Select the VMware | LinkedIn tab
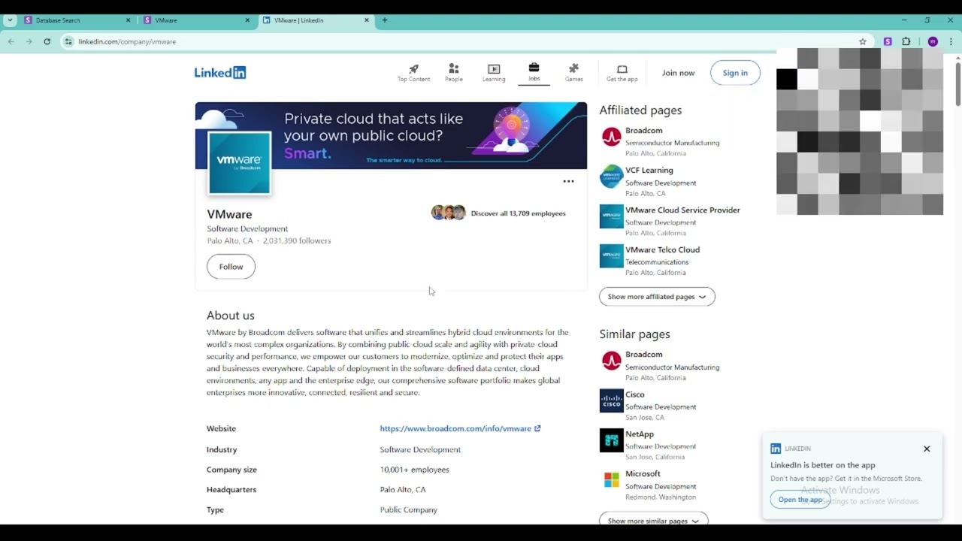Viewport: 962px width, 541px height. click(316, 20)
